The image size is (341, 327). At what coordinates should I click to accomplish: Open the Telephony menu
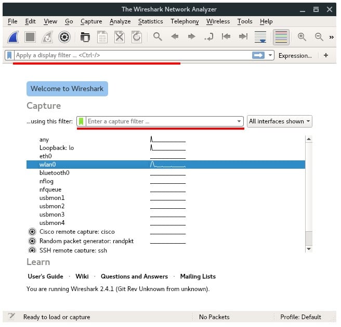point(185,21)
